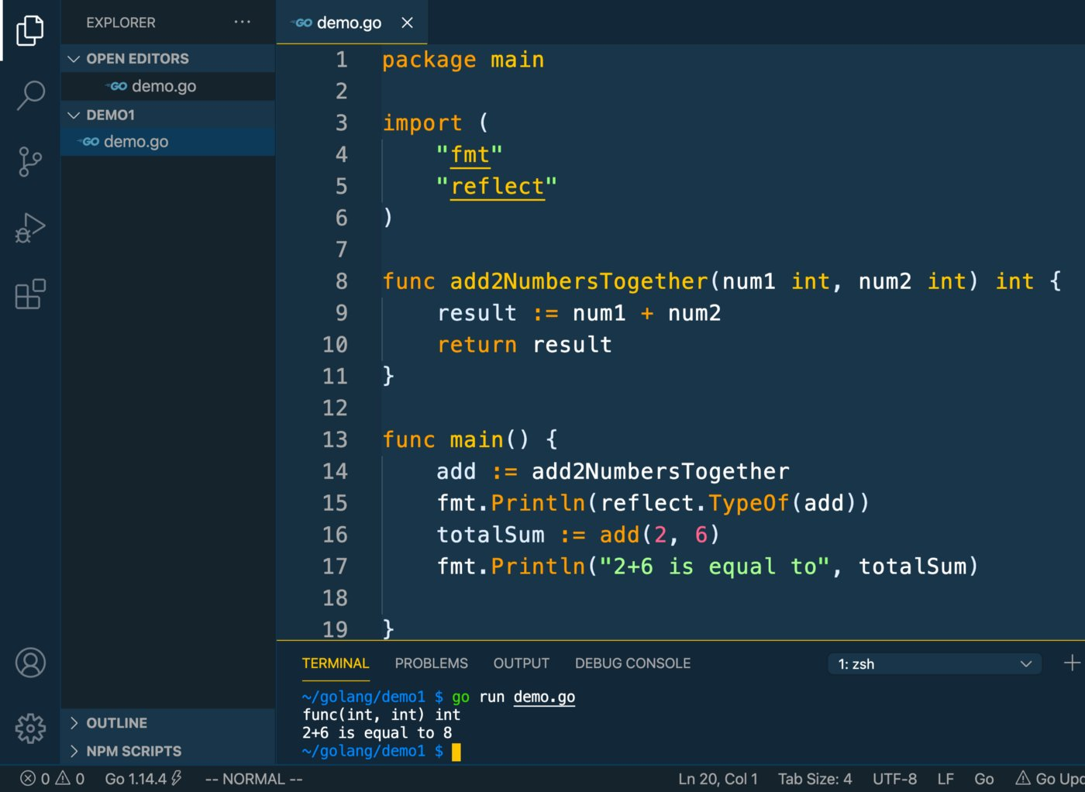Open the Search view icon
Viewport: 1085px width, 792px height.
click(30, 95)
